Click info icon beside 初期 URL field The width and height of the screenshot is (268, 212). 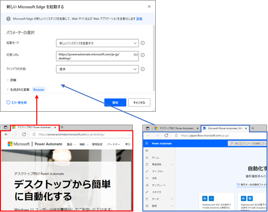pos(142,55)
